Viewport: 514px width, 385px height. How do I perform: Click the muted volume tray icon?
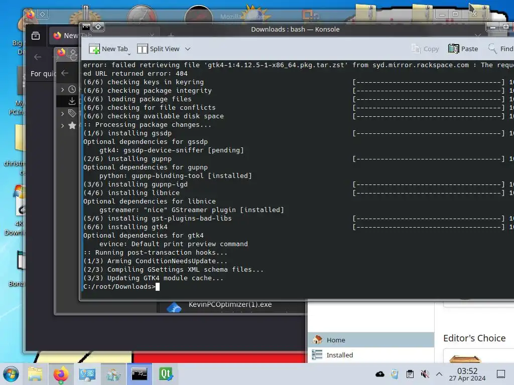point(425,374)
